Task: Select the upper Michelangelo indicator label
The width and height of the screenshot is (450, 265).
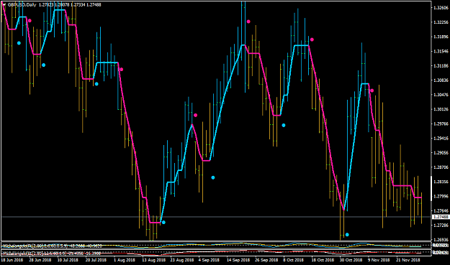Action: pos(52,246)
